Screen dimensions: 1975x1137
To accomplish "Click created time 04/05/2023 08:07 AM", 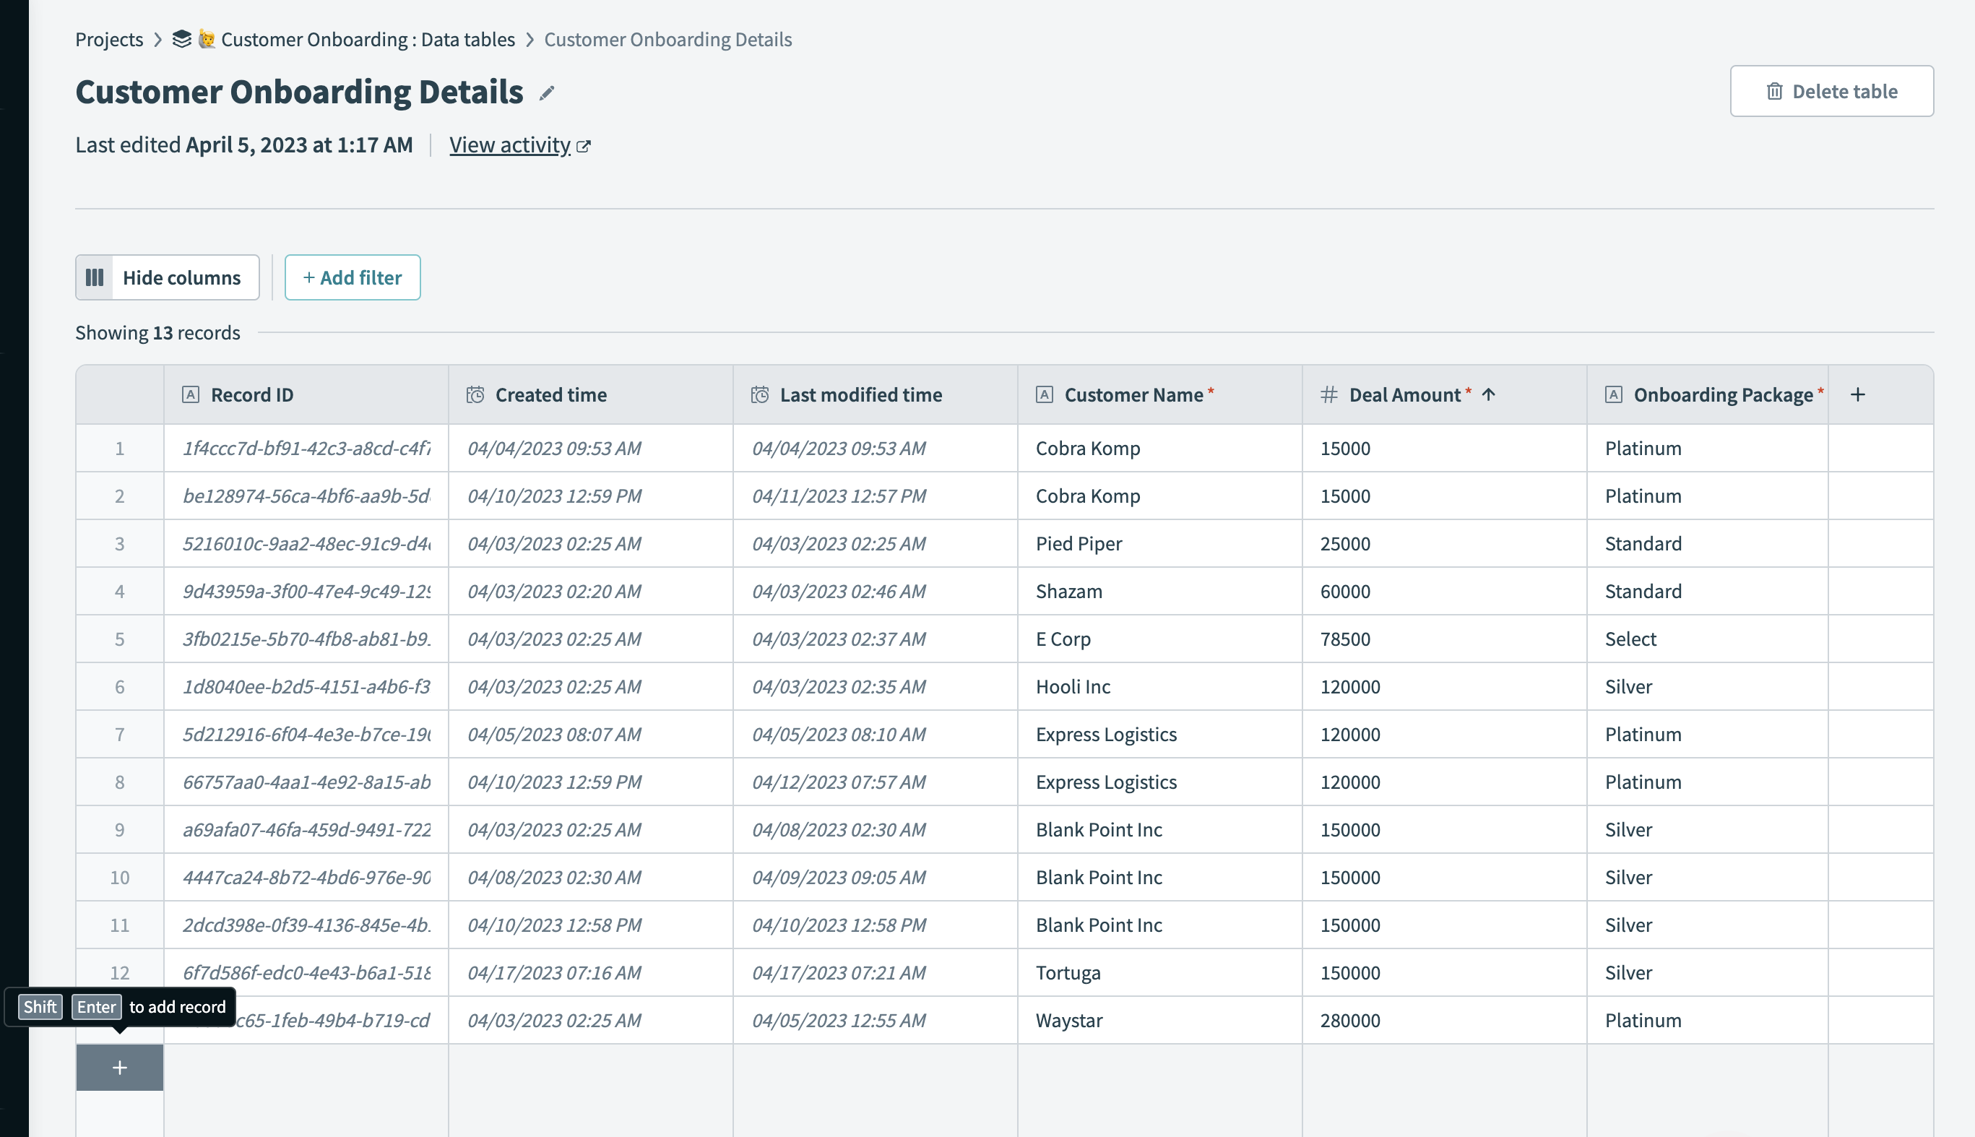I will [590, 734].
